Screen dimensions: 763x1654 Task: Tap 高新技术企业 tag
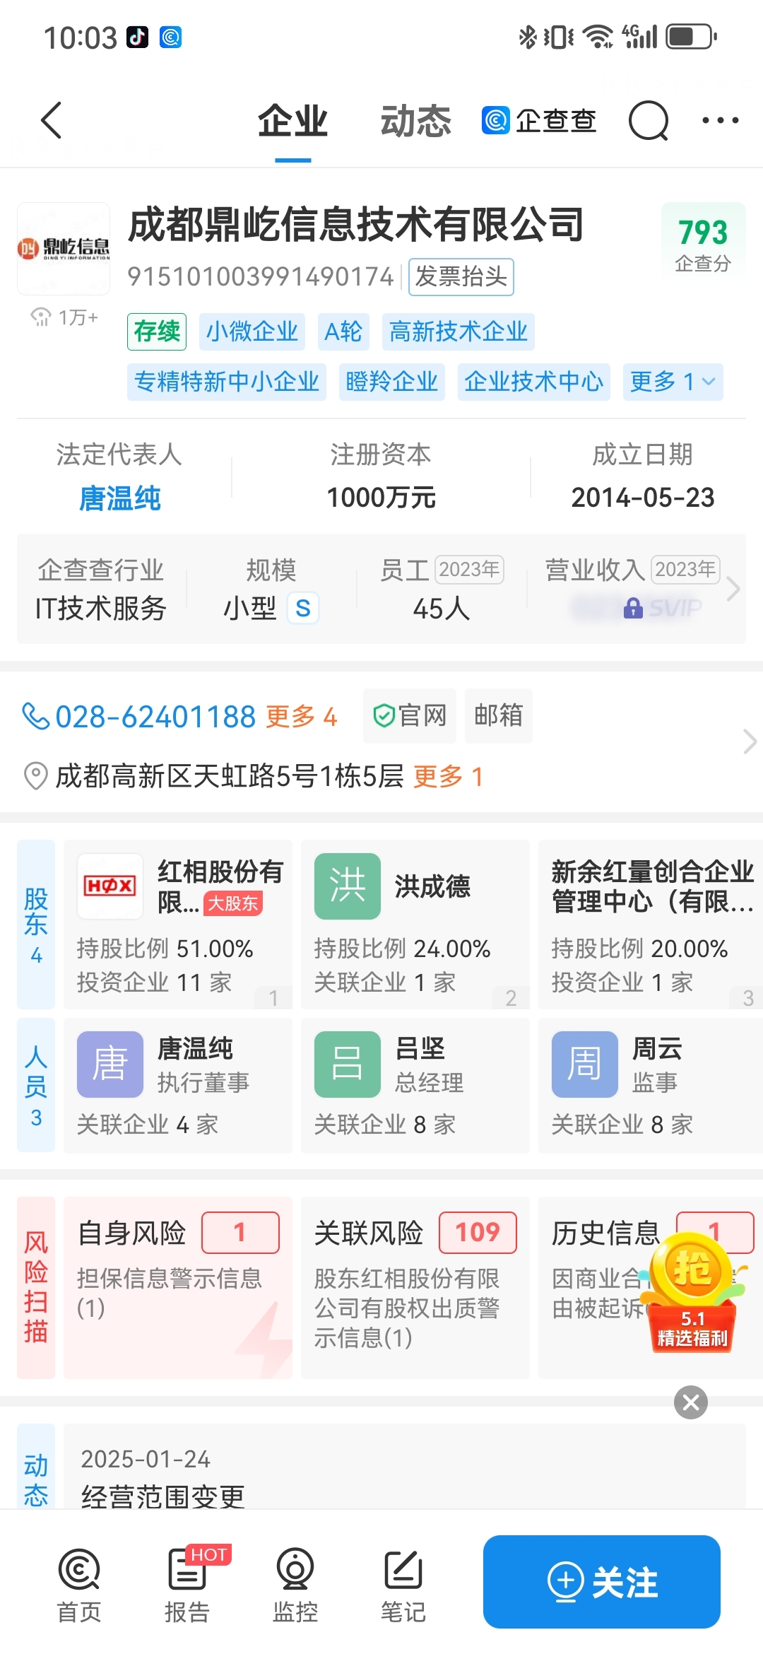[459, 332]
